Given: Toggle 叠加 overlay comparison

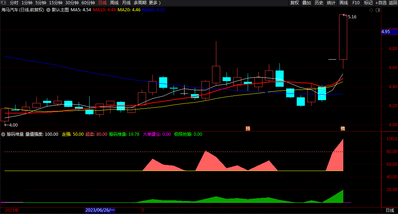Looking at the screenshot, I should click(x=307, y=3).
